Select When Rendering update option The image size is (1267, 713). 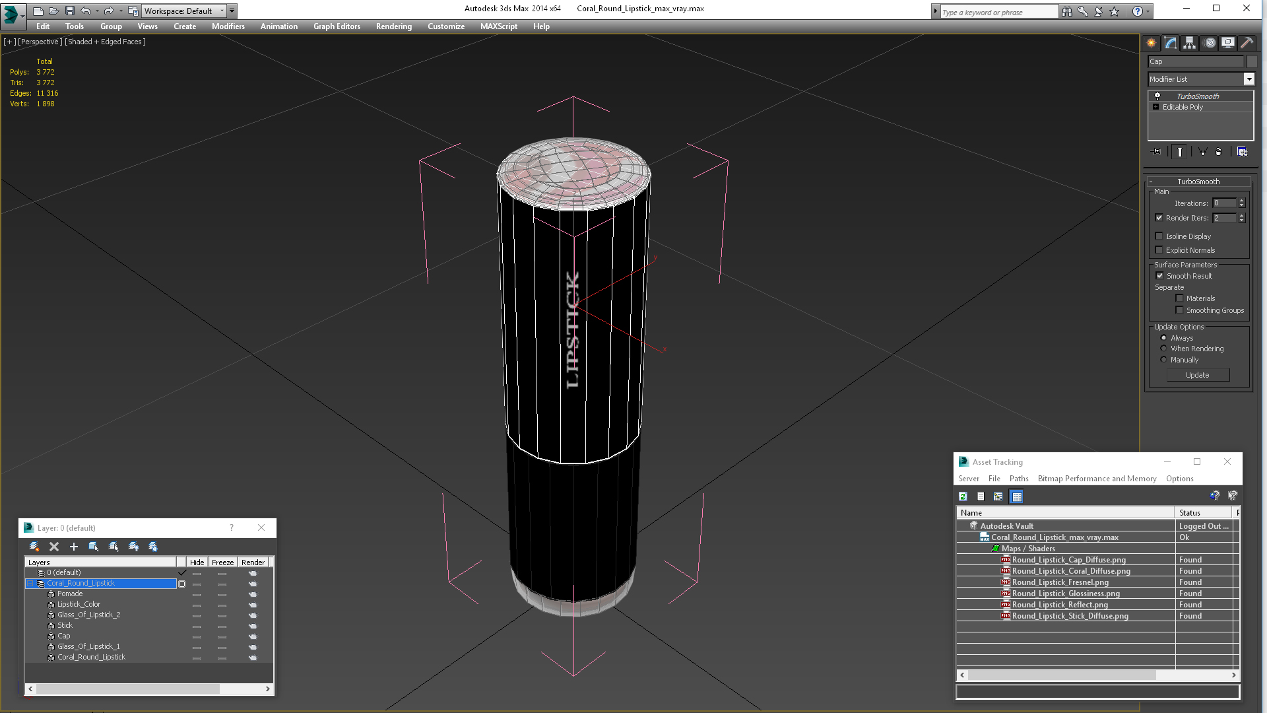pyautogui.click(x=1163, y=349)
